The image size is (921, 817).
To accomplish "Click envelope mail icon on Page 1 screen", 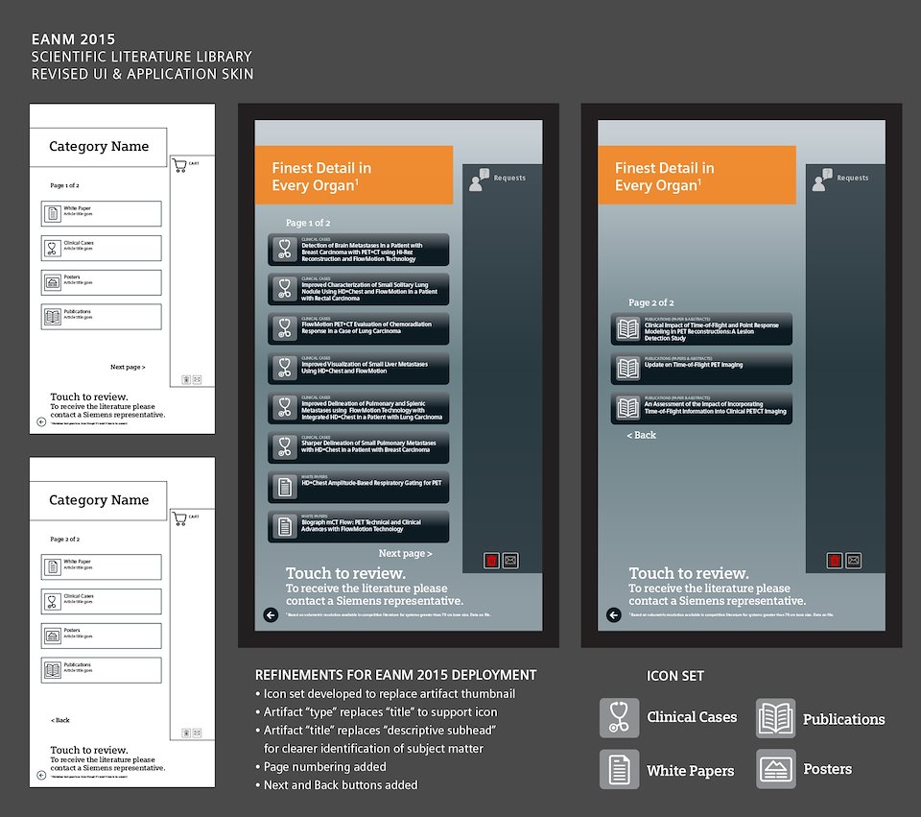I will point(510,561).
